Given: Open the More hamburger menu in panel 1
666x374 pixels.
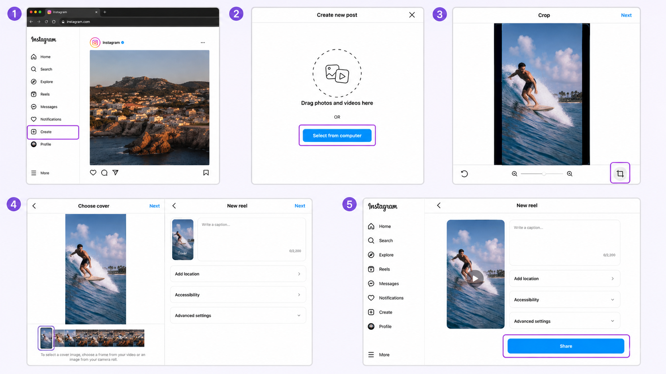Looking at the screenshot, I should [34, 173].
